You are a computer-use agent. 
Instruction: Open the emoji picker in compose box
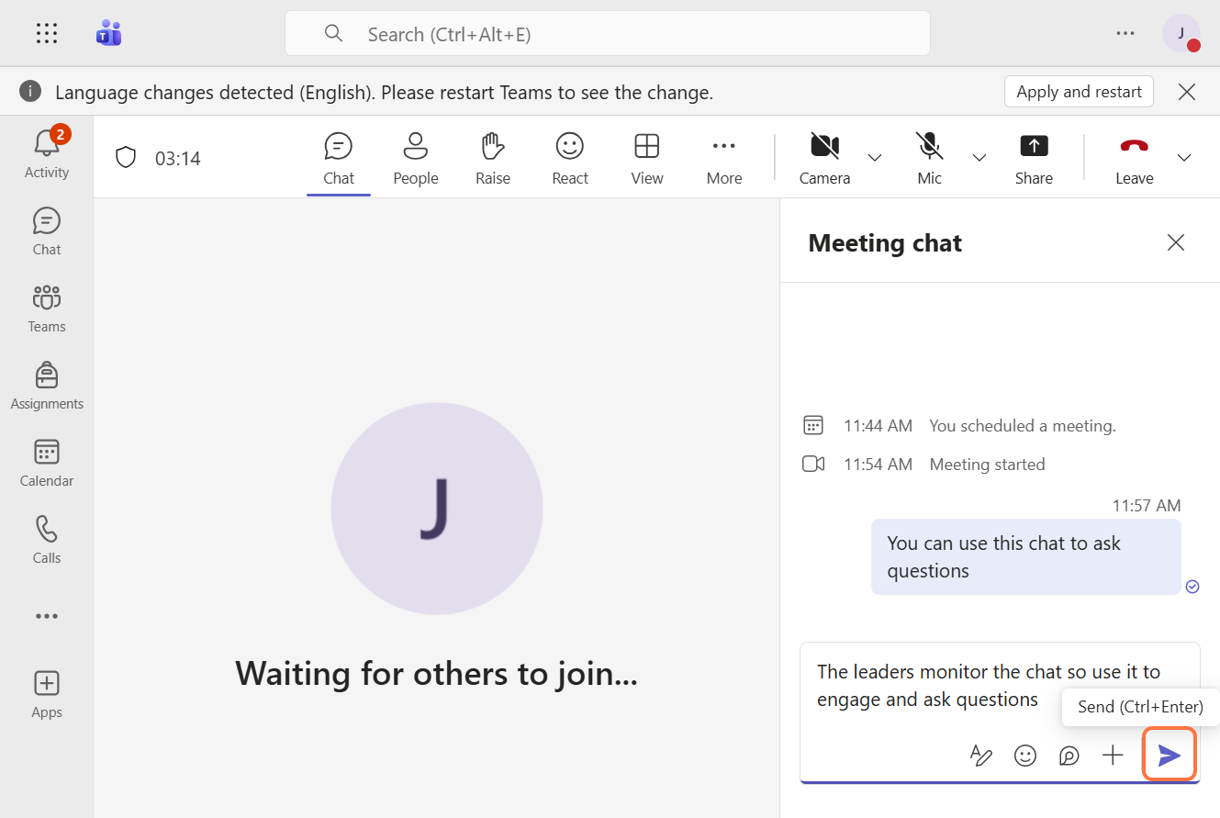(x=1024, y=756)
